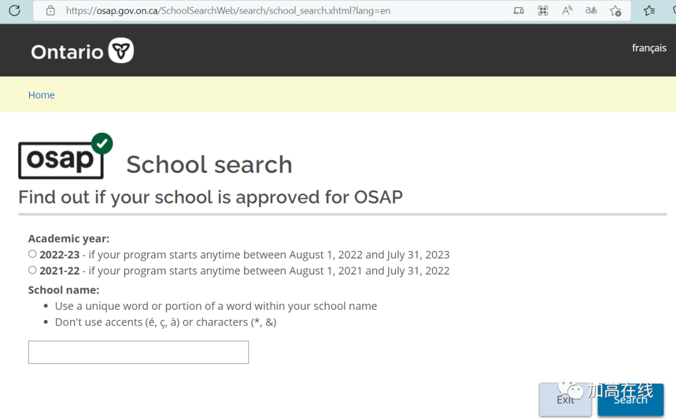Switch the site language to français
The height and width of the screenshot is (420, 676).
tap(649, 48)
